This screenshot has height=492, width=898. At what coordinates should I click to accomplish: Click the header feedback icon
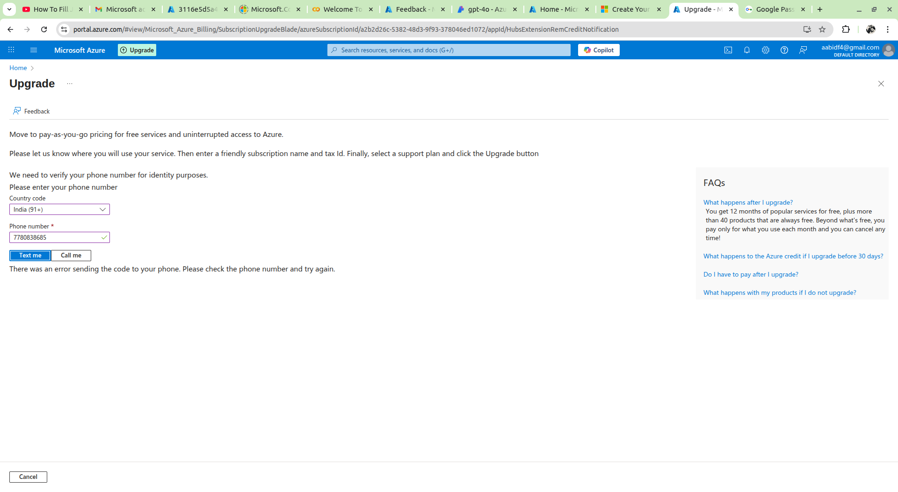[803, 50]
